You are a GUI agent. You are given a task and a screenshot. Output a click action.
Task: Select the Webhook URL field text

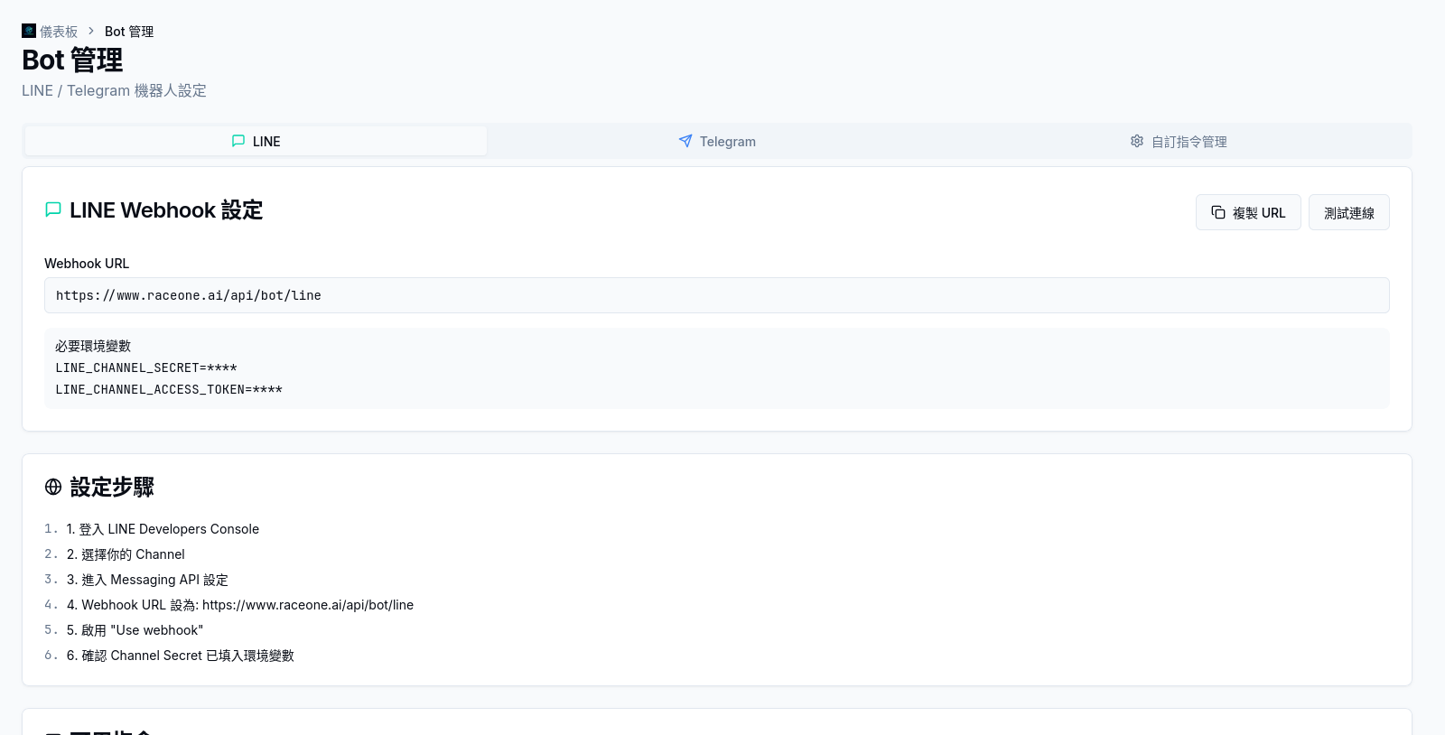717,295
